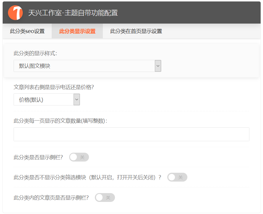This screenshot has height=214, width=263.
Task: Switch to the 此分类seo设置 tab
Action: click(x=27, y=31)
